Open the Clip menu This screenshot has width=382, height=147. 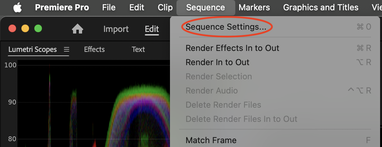click(165, 7)
